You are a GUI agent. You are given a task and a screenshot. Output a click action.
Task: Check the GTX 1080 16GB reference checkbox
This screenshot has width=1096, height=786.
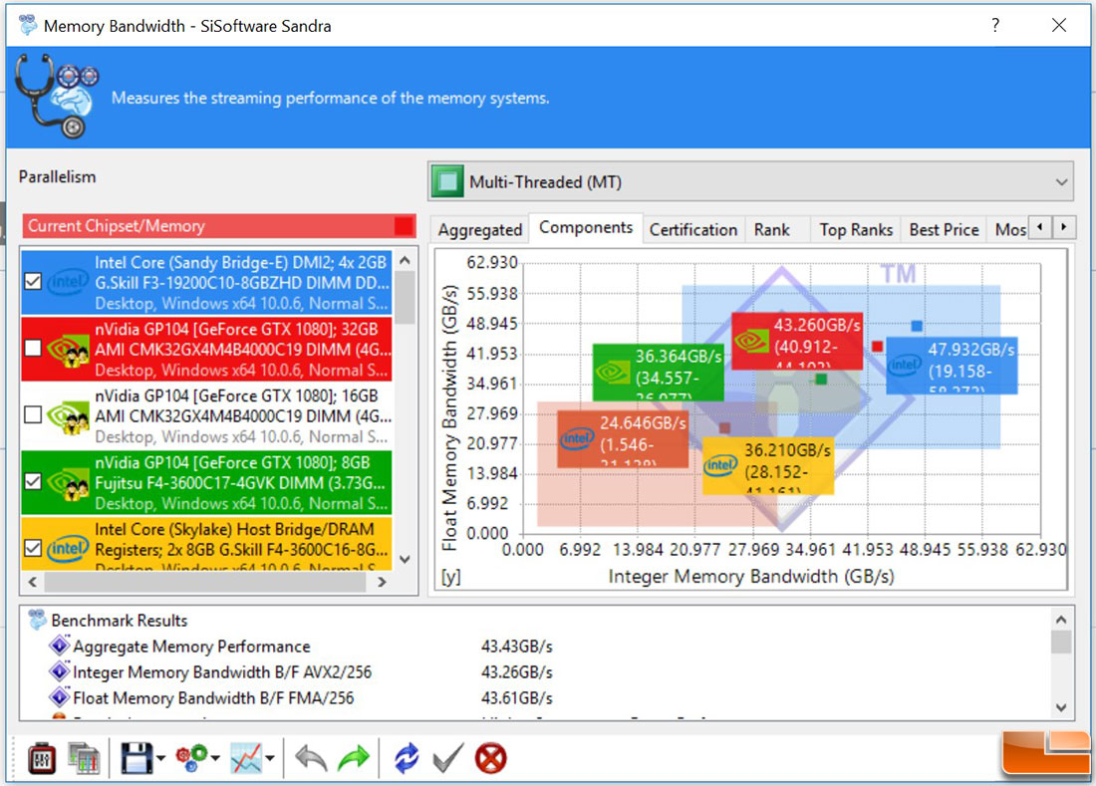33,415
